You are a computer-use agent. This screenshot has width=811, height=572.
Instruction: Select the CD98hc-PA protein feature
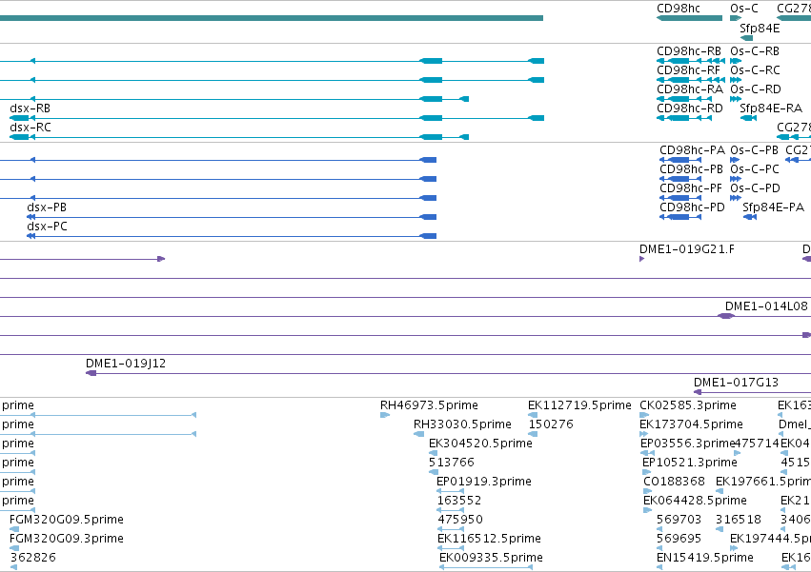point(680,160)
